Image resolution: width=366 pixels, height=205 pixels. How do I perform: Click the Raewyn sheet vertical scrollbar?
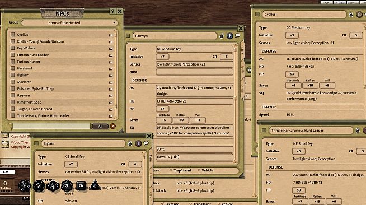tap(236, 104)
